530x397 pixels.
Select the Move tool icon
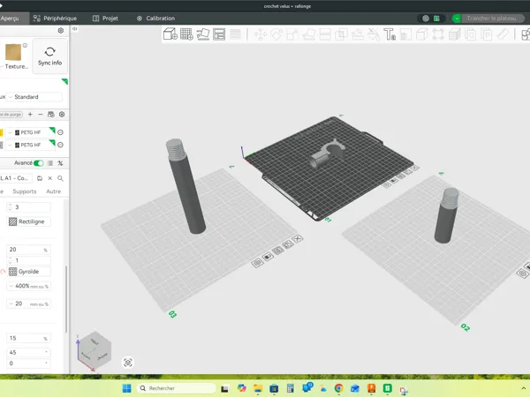[261, 34]
